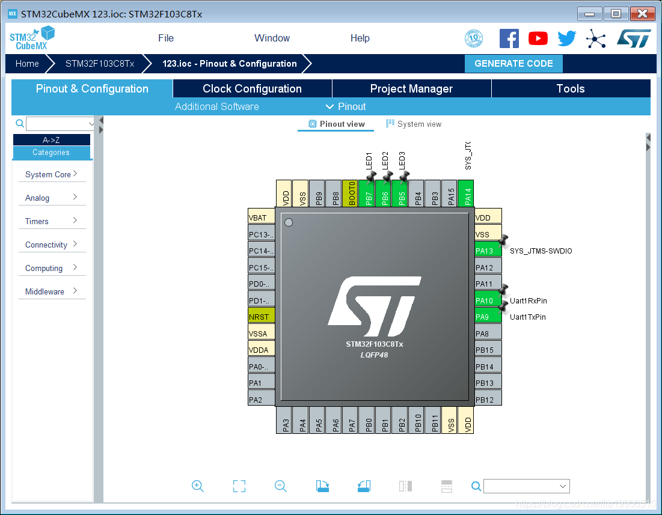Select A->Z sorting button
This screenshot has height=515, width=662.
52,140
